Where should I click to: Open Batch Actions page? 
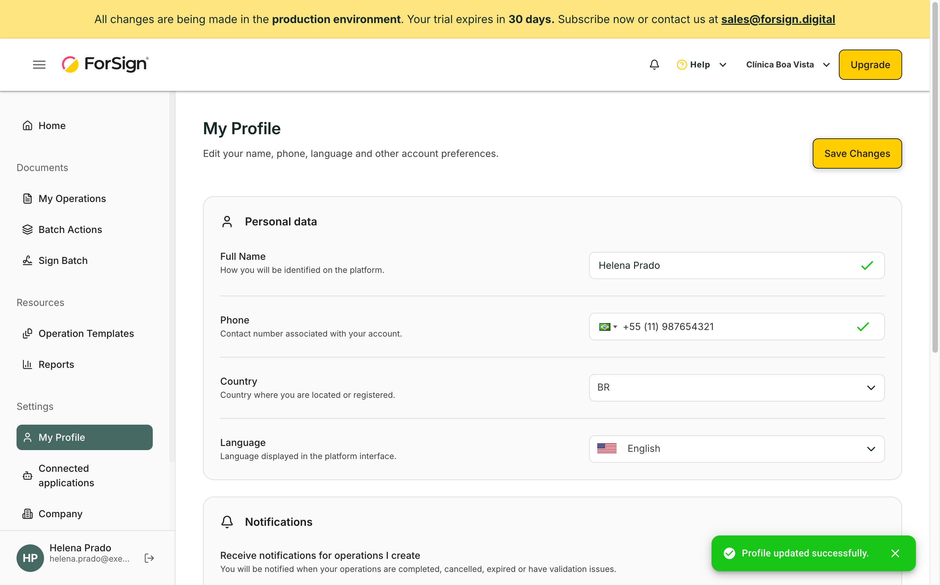click(x=84, y=230)
